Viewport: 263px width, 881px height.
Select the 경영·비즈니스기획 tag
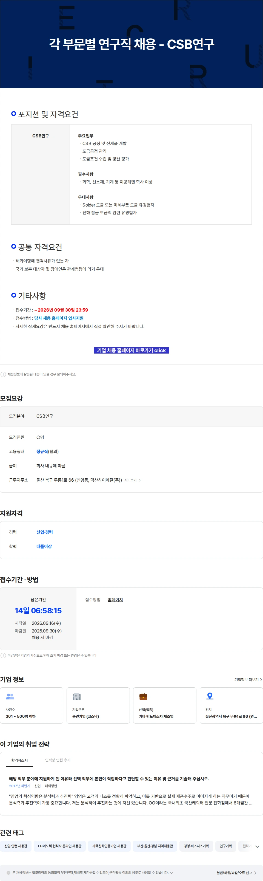196,846
